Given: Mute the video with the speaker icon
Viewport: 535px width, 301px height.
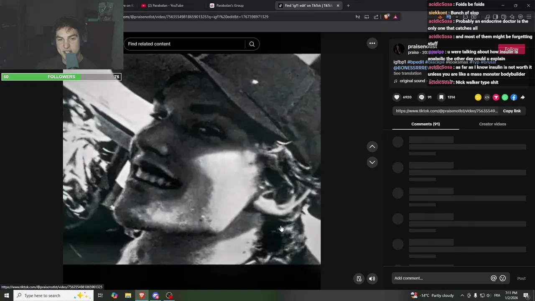Looking at the screenshot, I should [372, 279].
